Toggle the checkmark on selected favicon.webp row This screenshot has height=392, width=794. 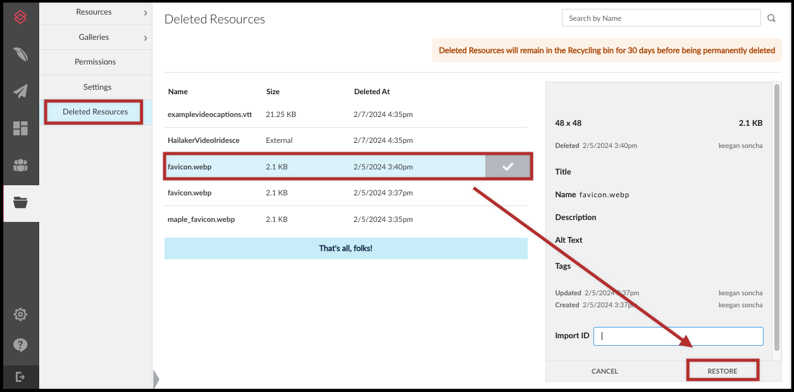coord(507,167)
